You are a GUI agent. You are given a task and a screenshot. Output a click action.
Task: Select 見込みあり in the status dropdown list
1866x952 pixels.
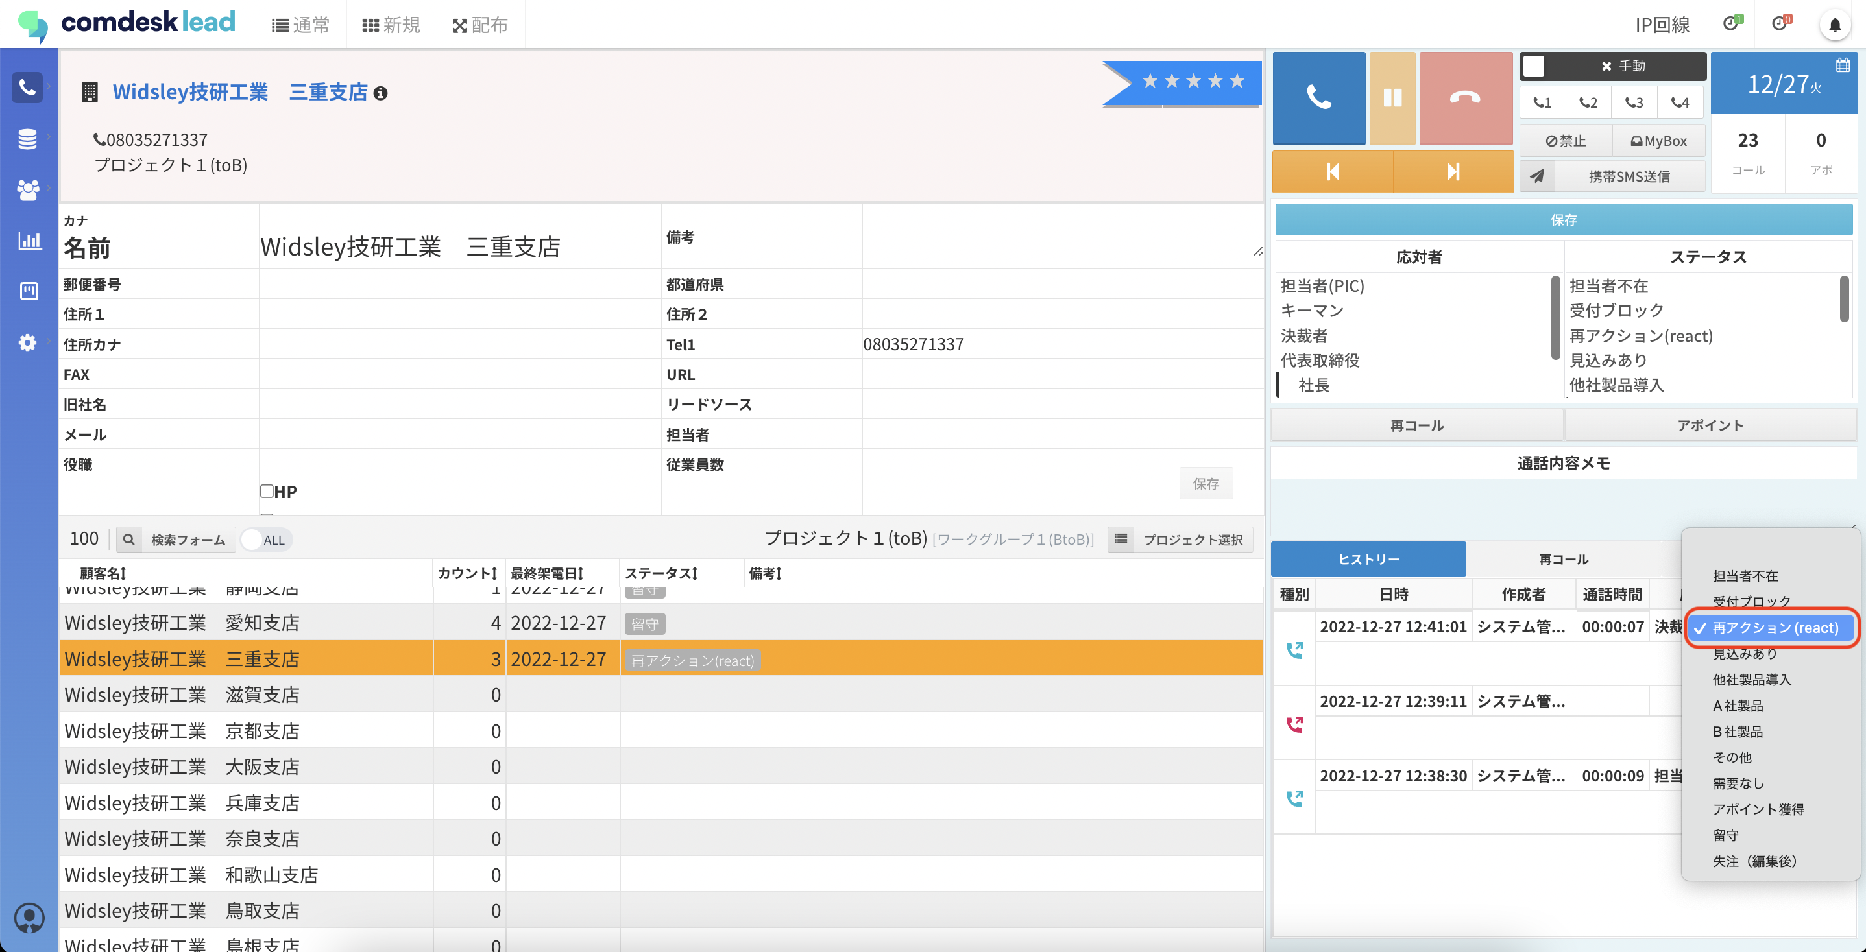(x=1744, y=654)
